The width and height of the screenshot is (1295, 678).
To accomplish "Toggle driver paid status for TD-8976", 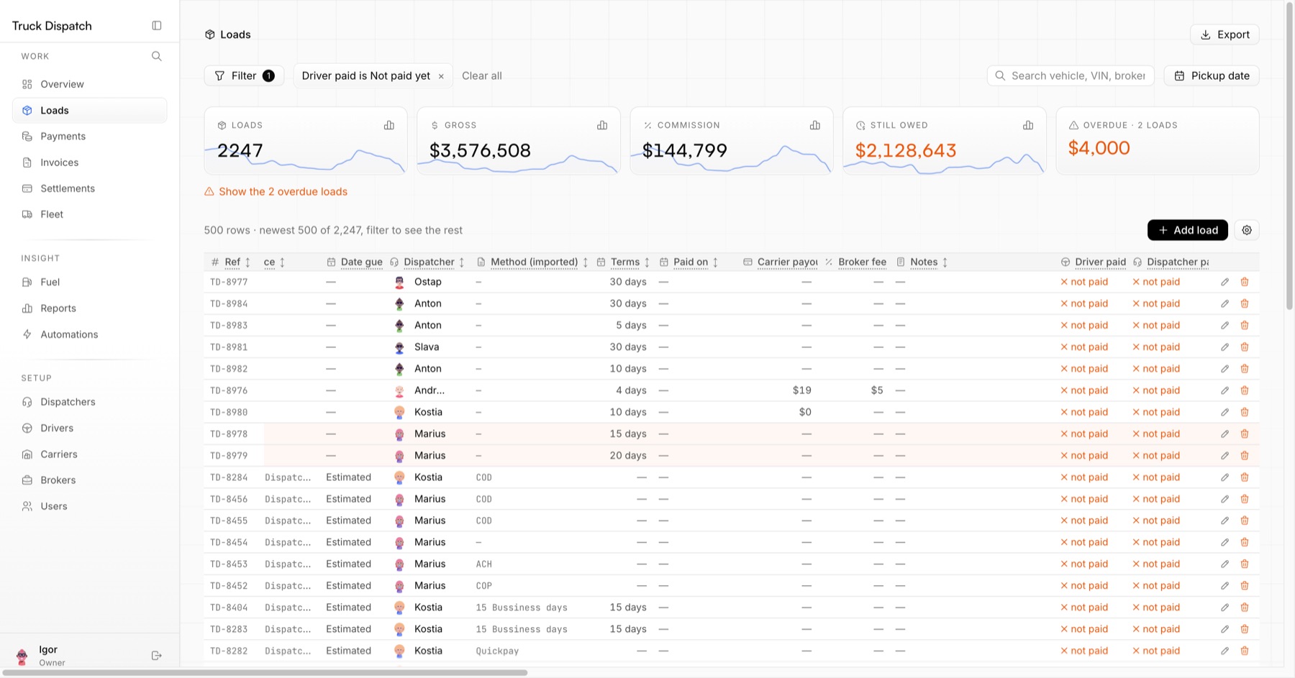I will coord(1084,390).
